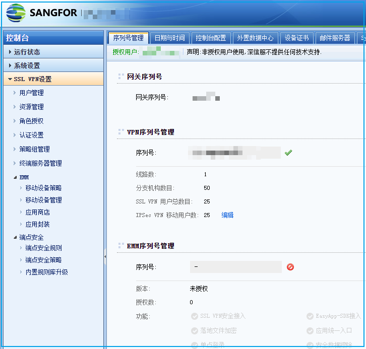366x349 pixels.
Task: Click the 网关序列号 field label
Action: click(152, 97)
